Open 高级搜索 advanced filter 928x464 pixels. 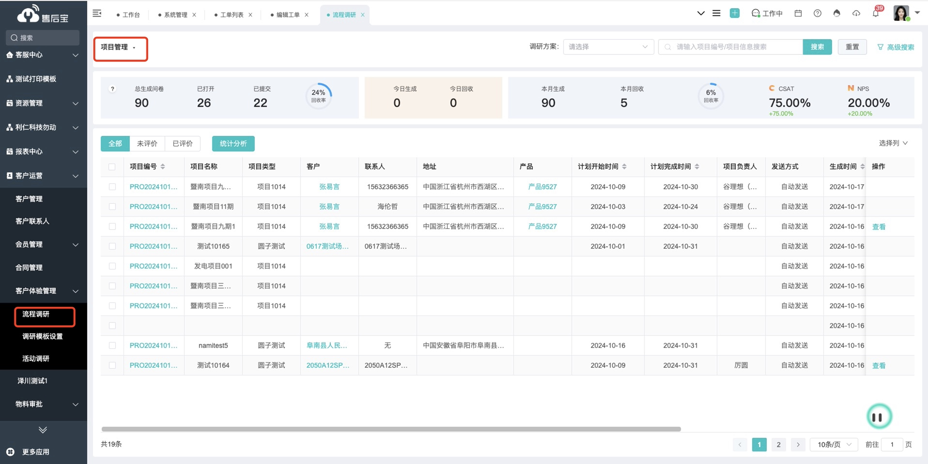tap(896, 47)
